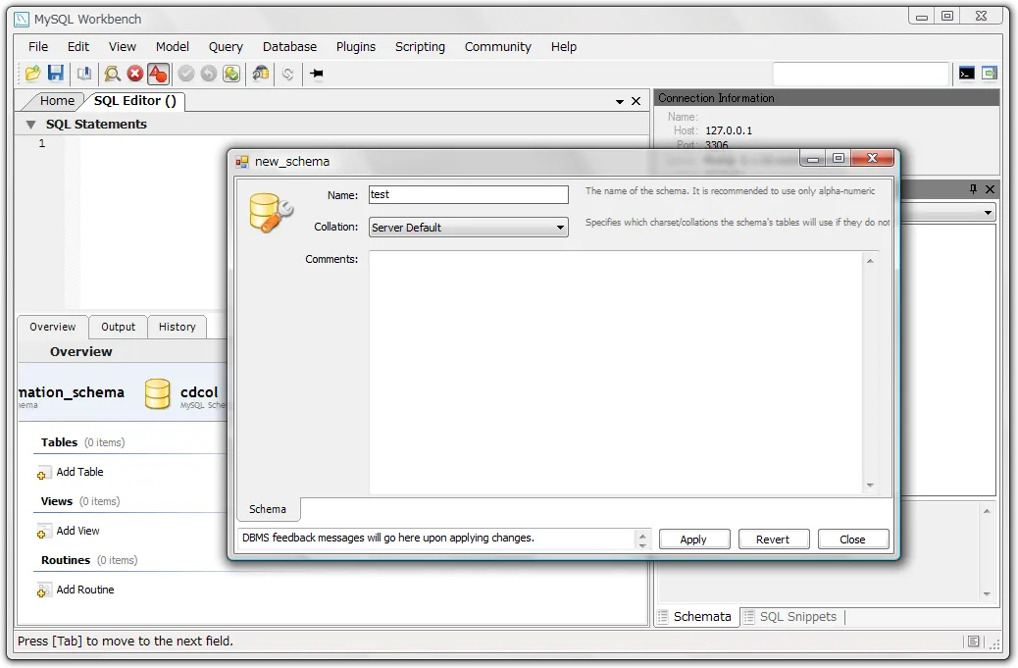Collapse the SQL Statements section triangle
The image size is (1018, 668).
point(30,125)
